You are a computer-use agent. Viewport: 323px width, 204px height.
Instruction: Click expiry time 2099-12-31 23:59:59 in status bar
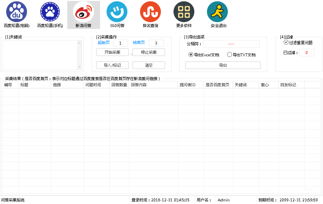click(x=299, y=200)
